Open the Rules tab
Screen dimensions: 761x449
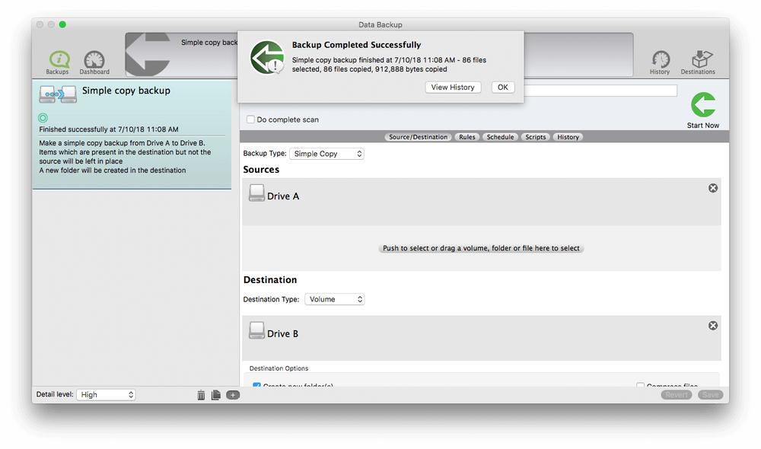point(466,137)
